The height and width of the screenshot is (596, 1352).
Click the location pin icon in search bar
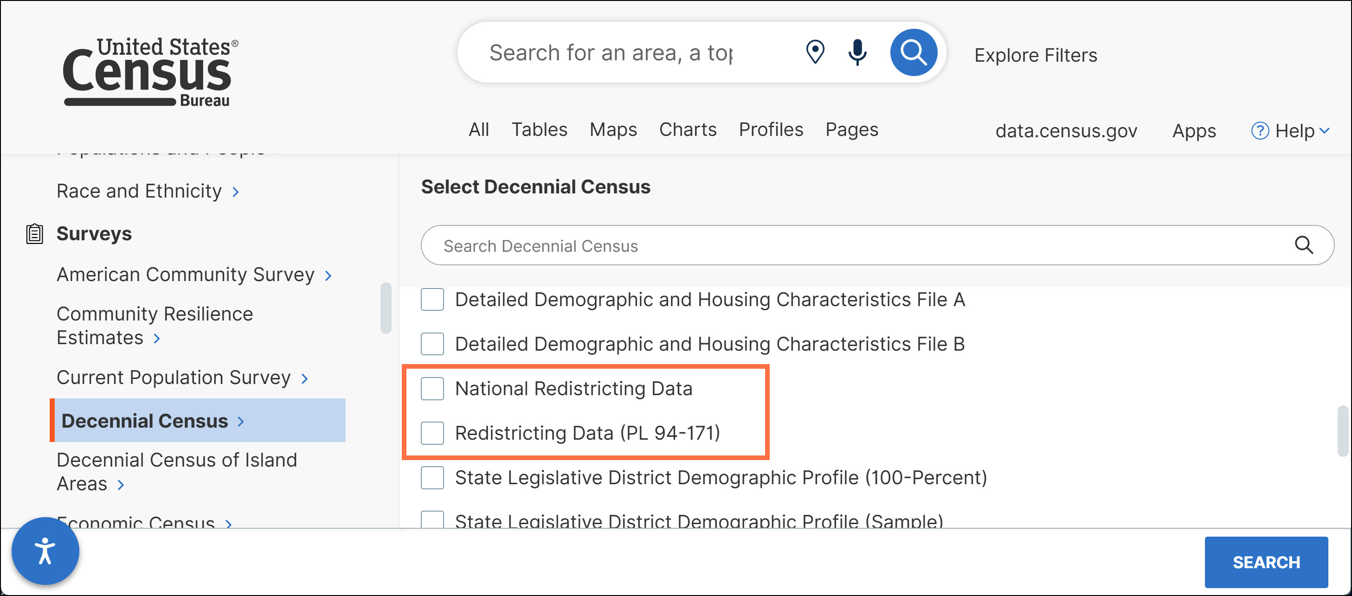point(815,52)
